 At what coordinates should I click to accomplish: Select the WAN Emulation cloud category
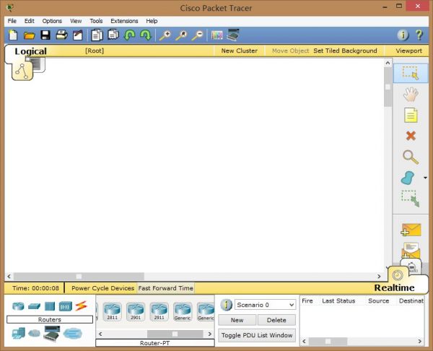tap(34, 334)
